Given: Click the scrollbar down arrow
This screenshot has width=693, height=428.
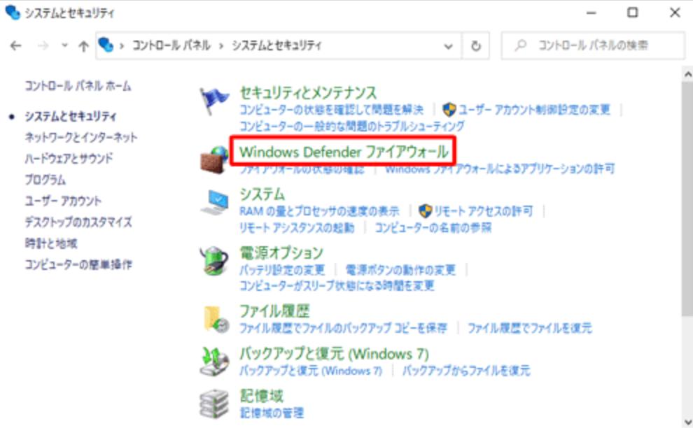Looking at the screenshot, I should click(687, 422).
